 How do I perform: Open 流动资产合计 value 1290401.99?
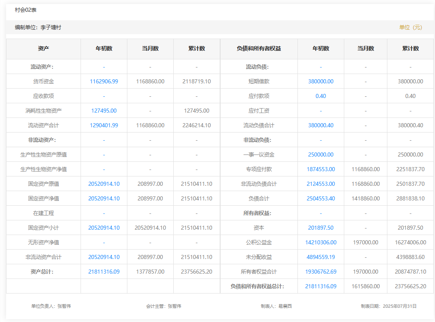[104, 125]
